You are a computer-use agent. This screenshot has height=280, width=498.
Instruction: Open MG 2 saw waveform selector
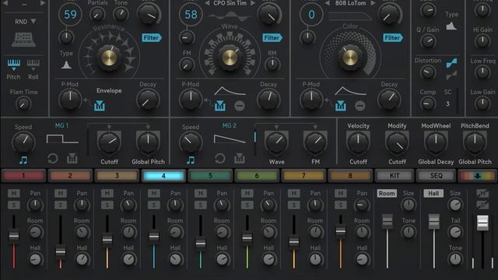(x=230, y=139)
